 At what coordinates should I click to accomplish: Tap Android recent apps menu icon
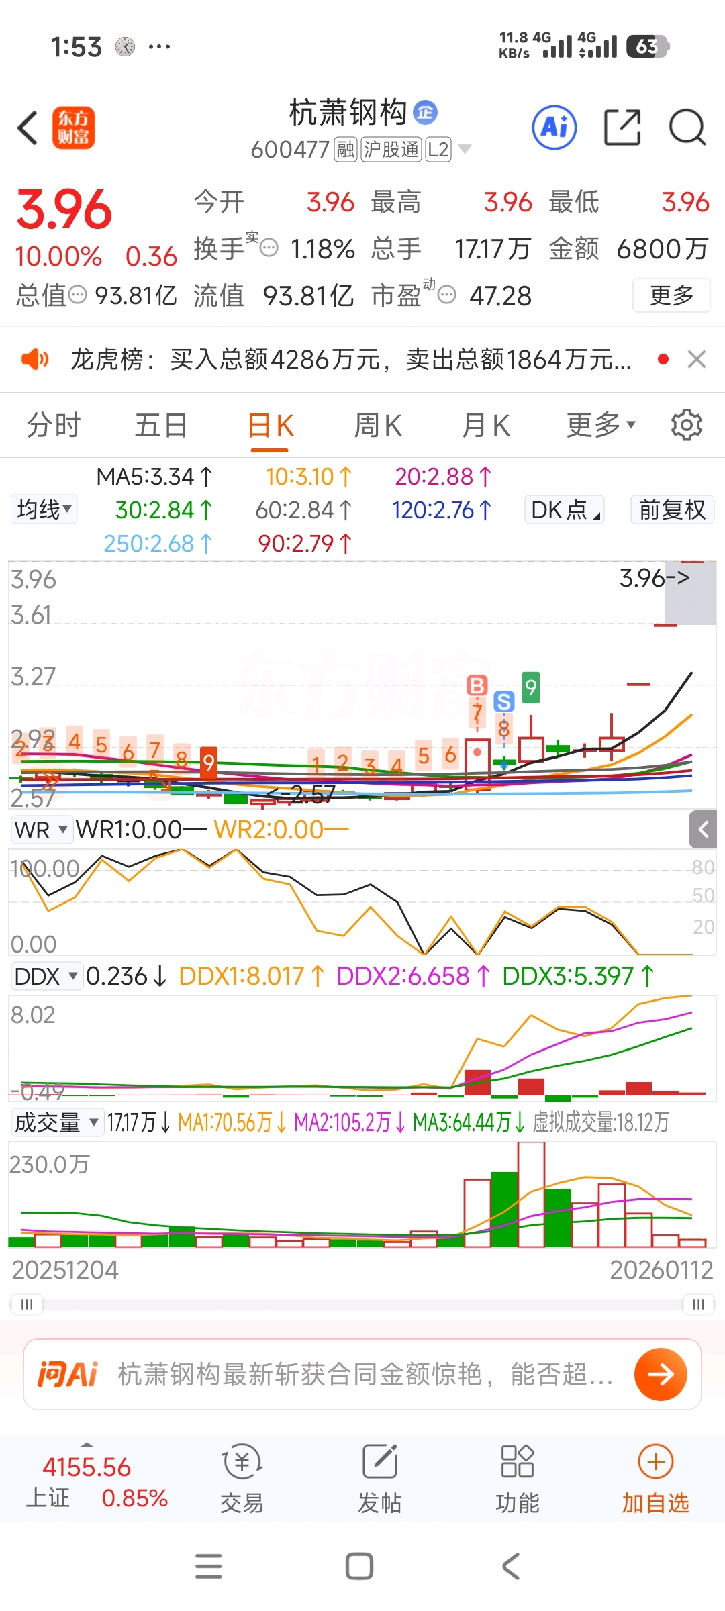click(208, 1566)
